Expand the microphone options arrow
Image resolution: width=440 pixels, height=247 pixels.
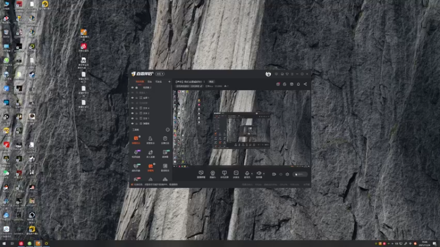[252, 173]
